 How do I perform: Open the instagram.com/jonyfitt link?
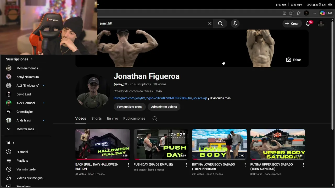tap(160, 98)
